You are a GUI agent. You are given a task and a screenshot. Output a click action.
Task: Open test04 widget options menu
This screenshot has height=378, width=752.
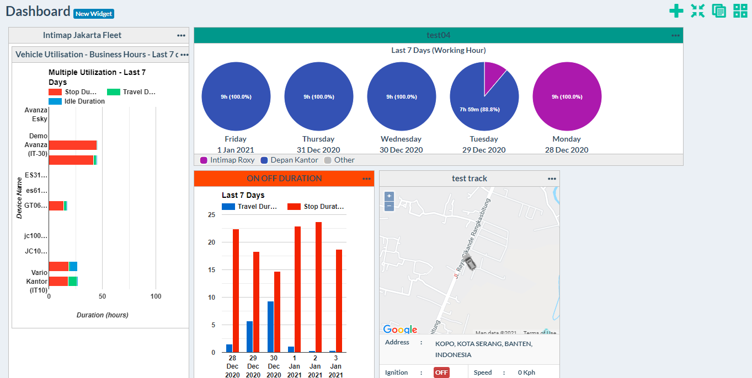(x=676, y=35)
